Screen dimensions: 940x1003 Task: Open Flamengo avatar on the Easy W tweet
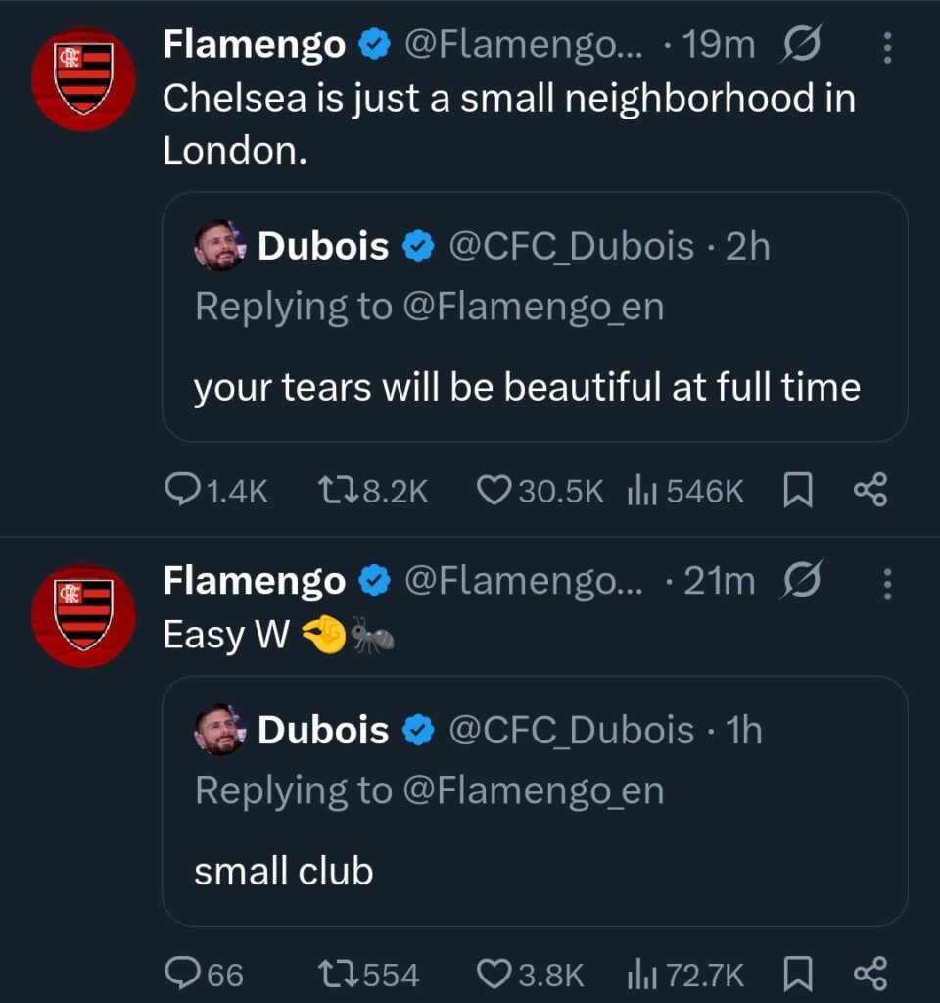(x=83, y=615)
